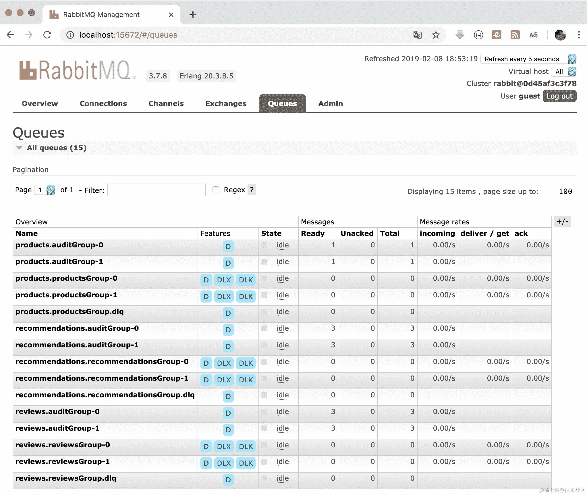
Task: Click the Google Translate icon in address bar
Action: click(417, 35)
